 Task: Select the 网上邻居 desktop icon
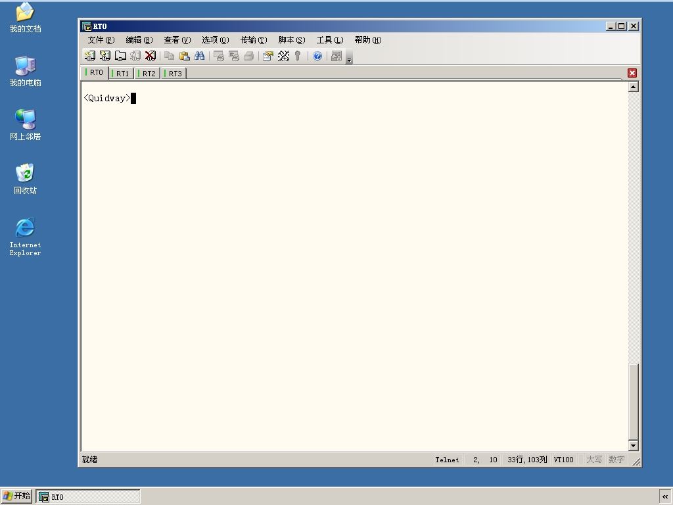pos(26,124)
